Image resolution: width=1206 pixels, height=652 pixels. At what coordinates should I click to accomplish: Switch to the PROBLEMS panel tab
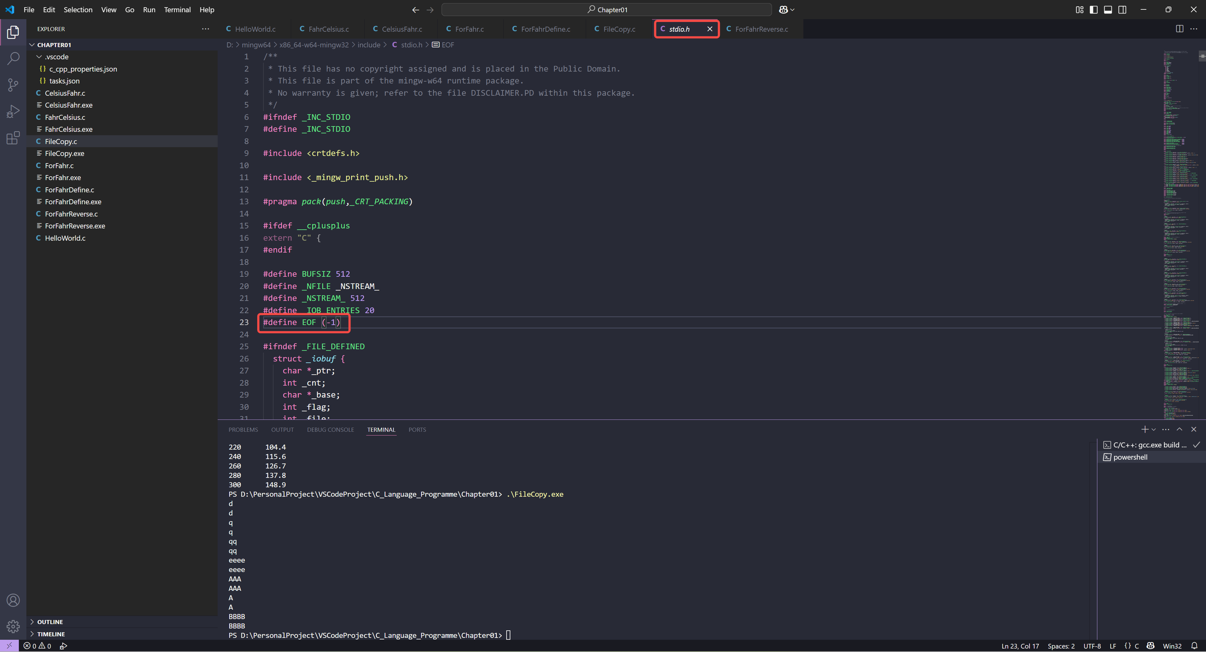[x=243, y=429]
